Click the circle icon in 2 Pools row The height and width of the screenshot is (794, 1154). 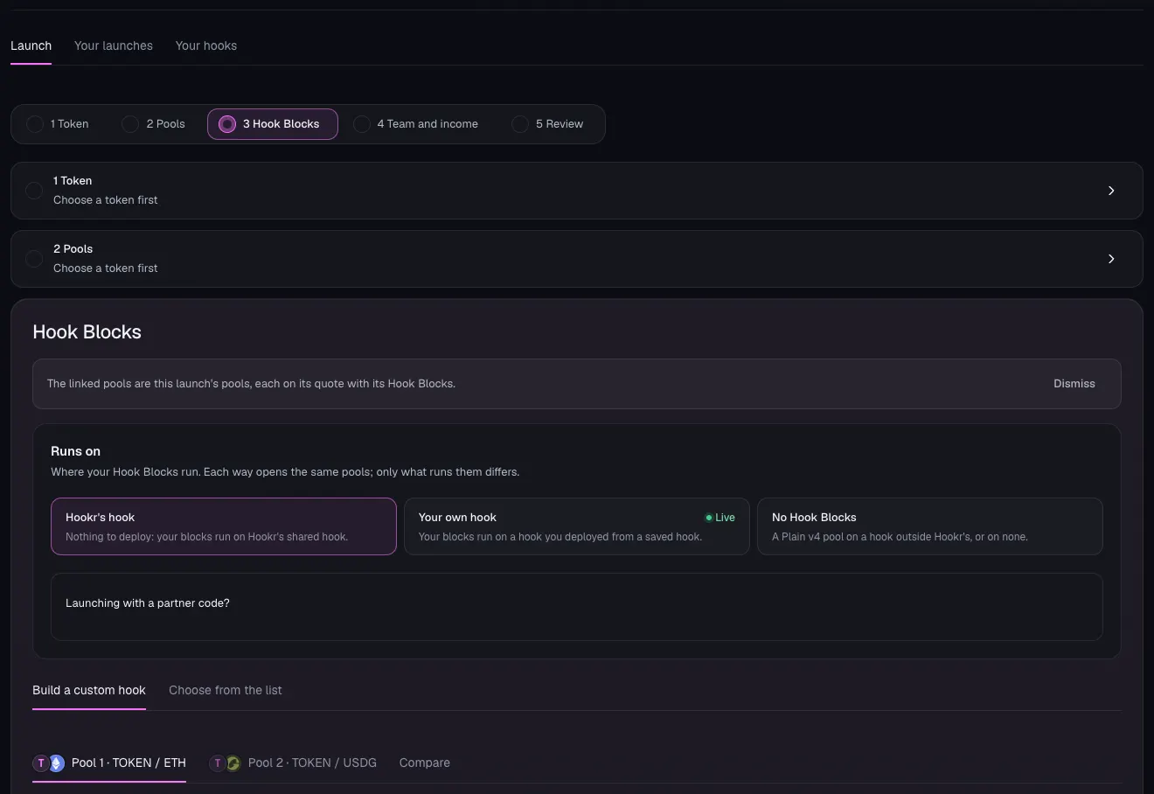pos(34,259)
